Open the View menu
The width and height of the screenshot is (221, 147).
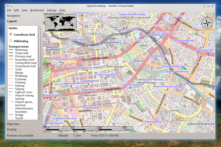tap(25, 10)
